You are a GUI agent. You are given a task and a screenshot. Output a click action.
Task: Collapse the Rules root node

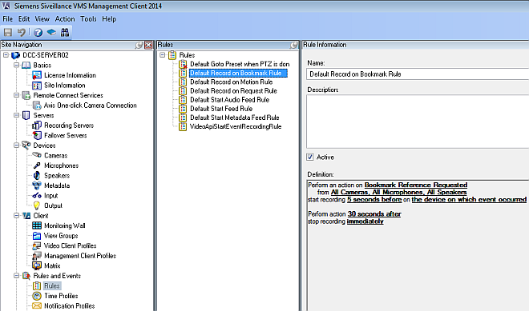[x=162, y=54]
